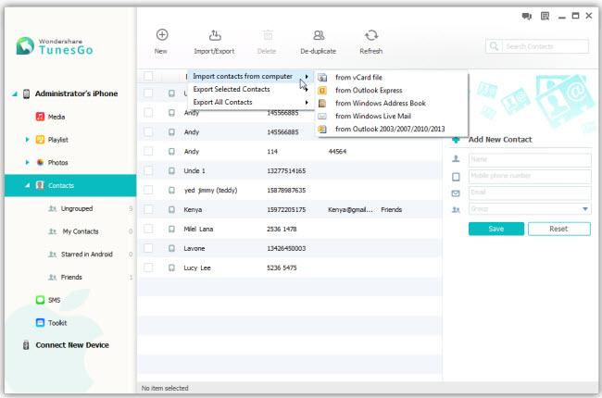
Task: Click the Media music icon in sidebar
Action: click(40, 117)
